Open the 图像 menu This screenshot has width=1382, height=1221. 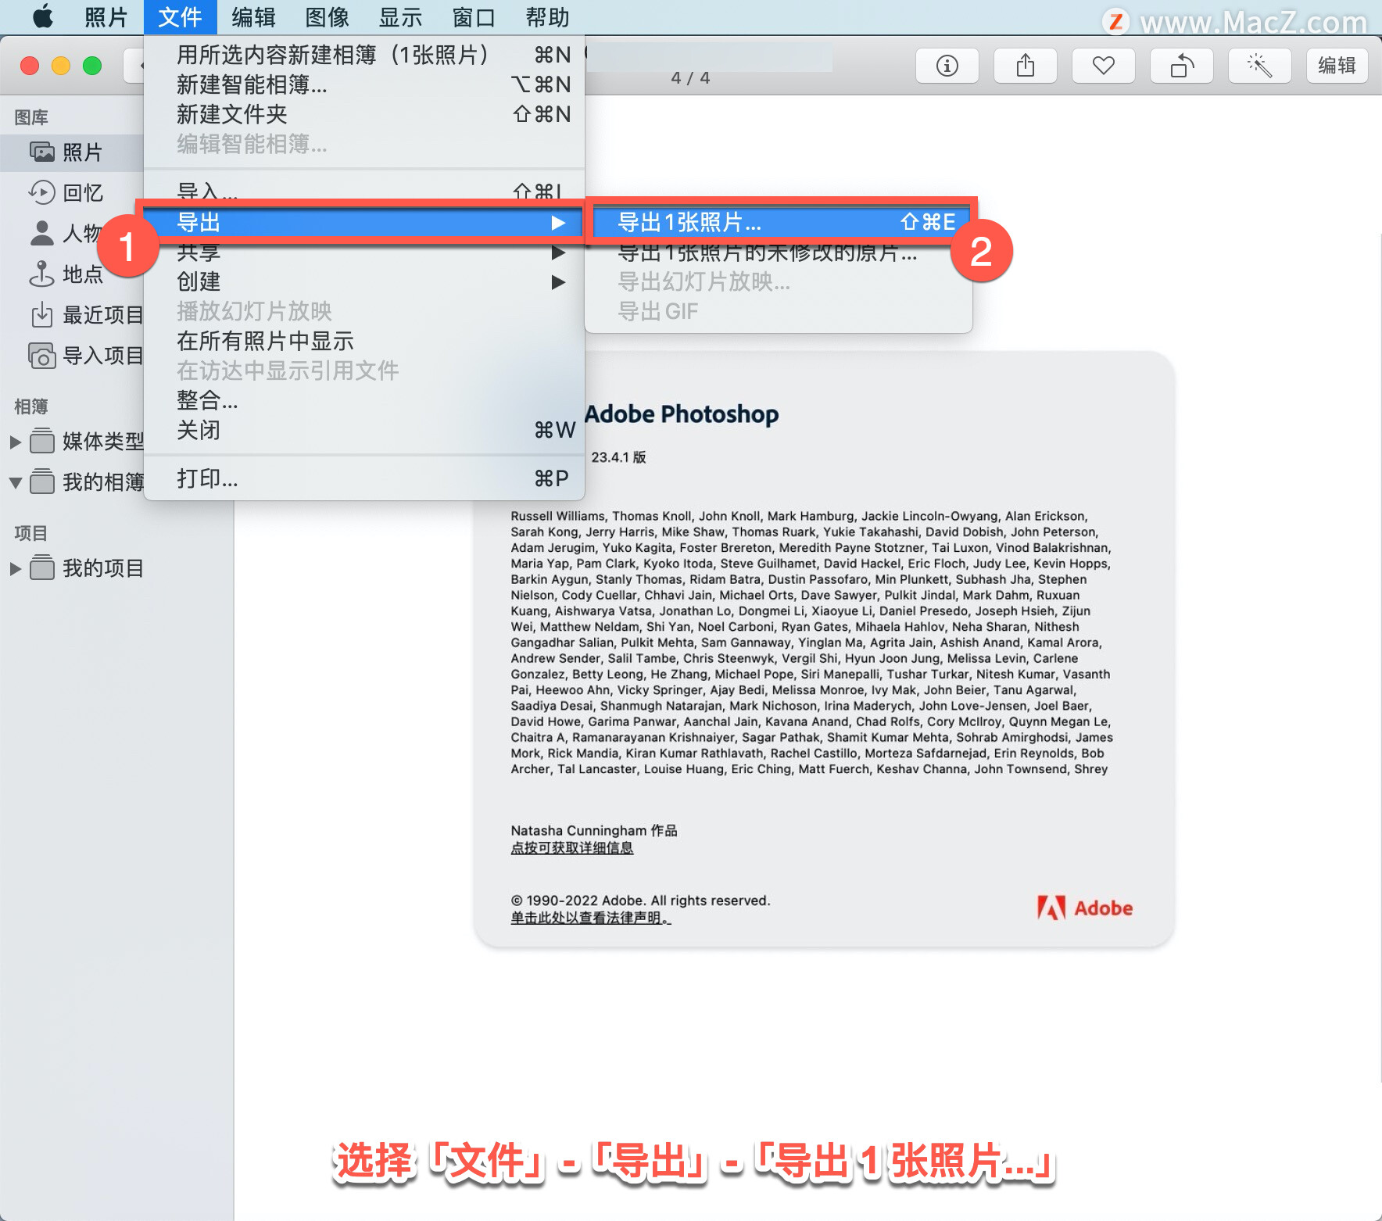327,16
